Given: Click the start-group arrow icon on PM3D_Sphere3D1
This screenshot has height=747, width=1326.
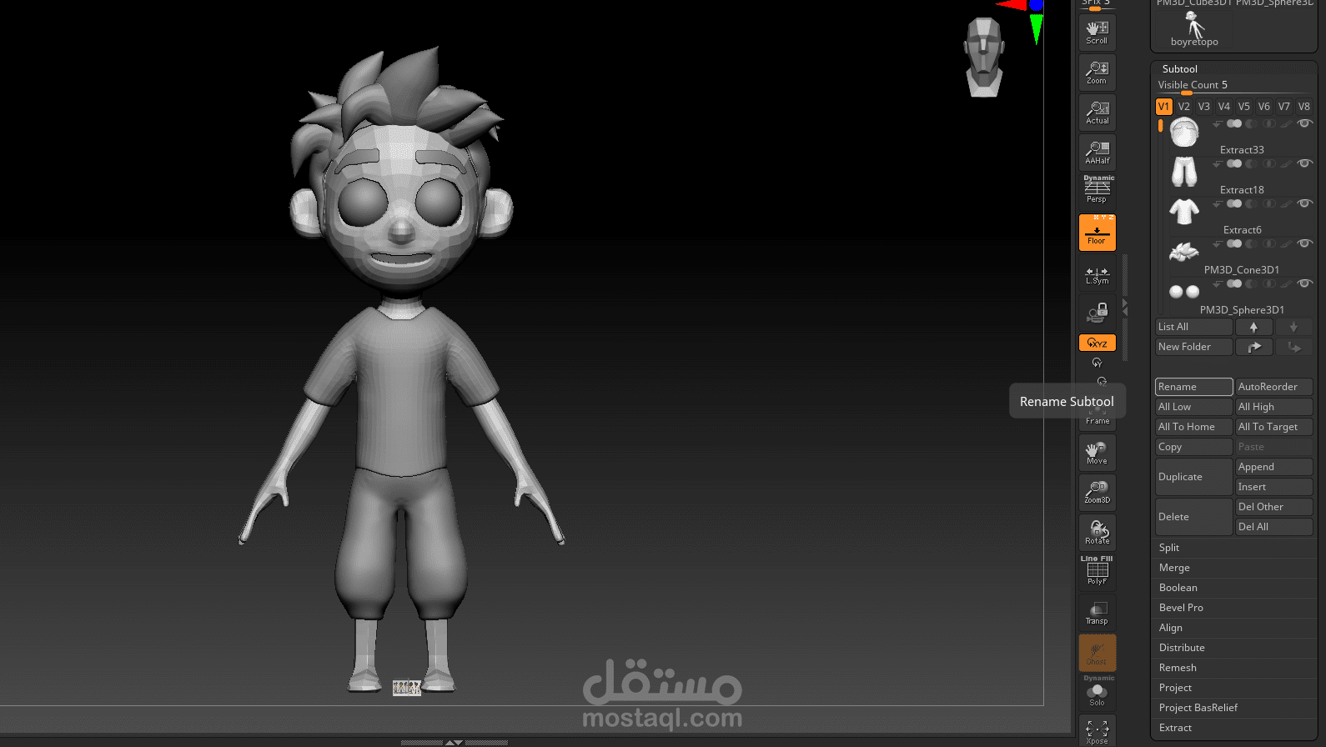Looking at the screenshot, I should [x=1218, y=283].
